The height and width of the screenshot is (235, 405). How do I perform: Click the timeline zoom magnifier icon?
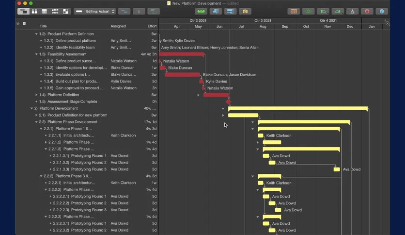[x=388, y=24]
